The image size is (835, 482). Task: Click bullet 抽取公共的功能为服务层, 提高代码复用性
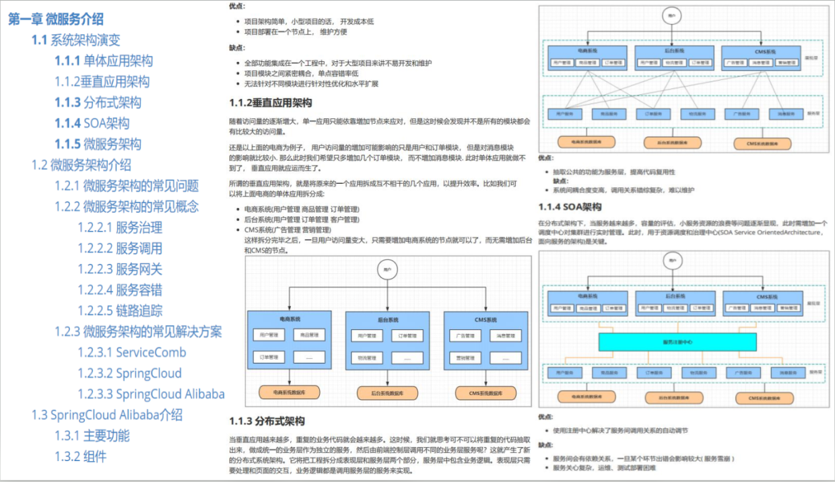(613, 172)
